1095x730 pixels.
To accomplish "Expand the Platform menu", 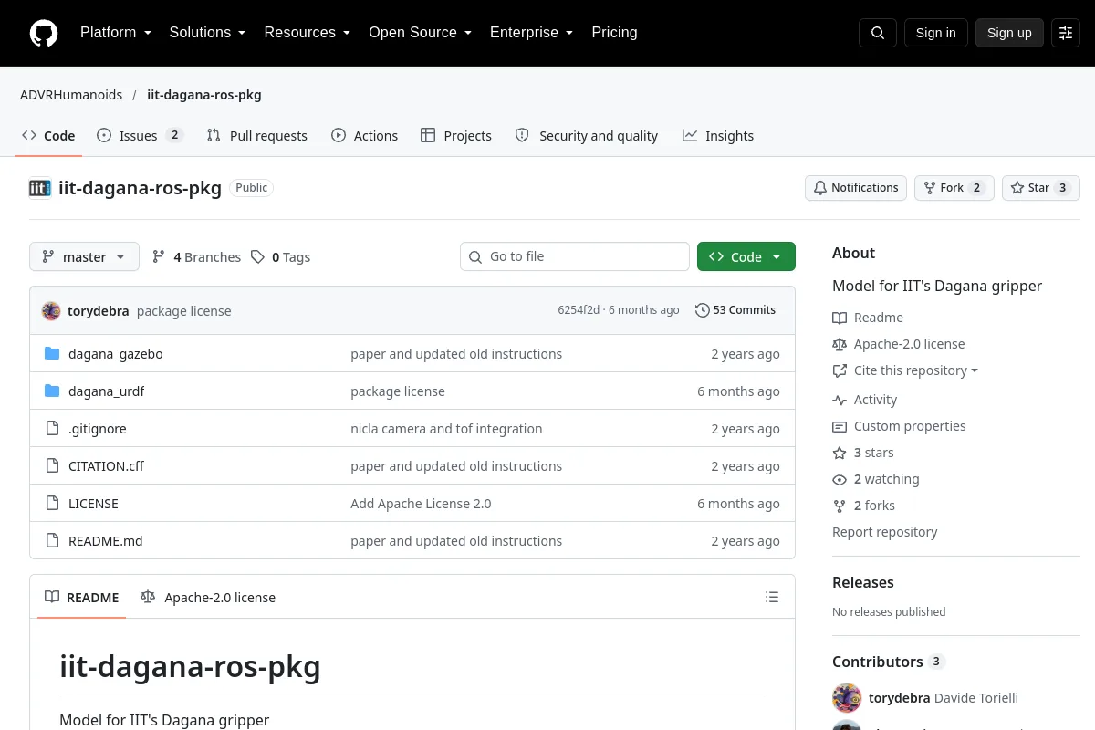I will click(115, 33).
